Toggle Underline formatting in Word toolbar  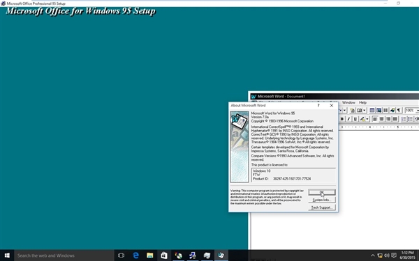click(355, 119)
